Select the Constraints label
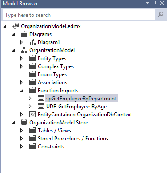The height and width of the screenshot is (173, 167). pyautogui.click(x=51, y=147)
